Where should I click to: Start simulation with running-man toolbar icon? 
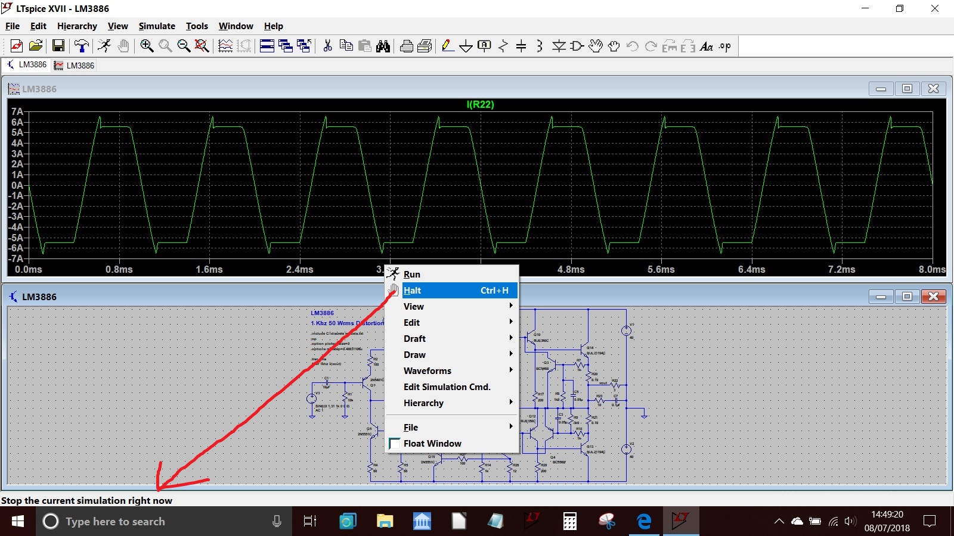[x=104, y=46]
